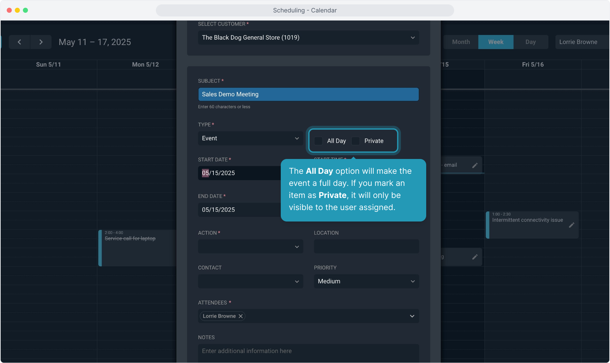Open the Contact dropdown
The width and height of the screenshot is (610, 363).
click(x=250, y=281)
